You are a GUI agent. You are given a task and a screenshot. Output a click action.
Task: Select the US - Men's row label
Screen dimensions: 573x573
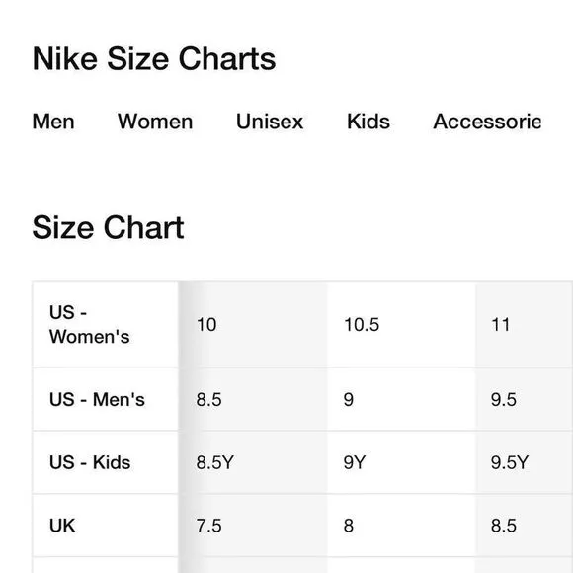(106, 399)
